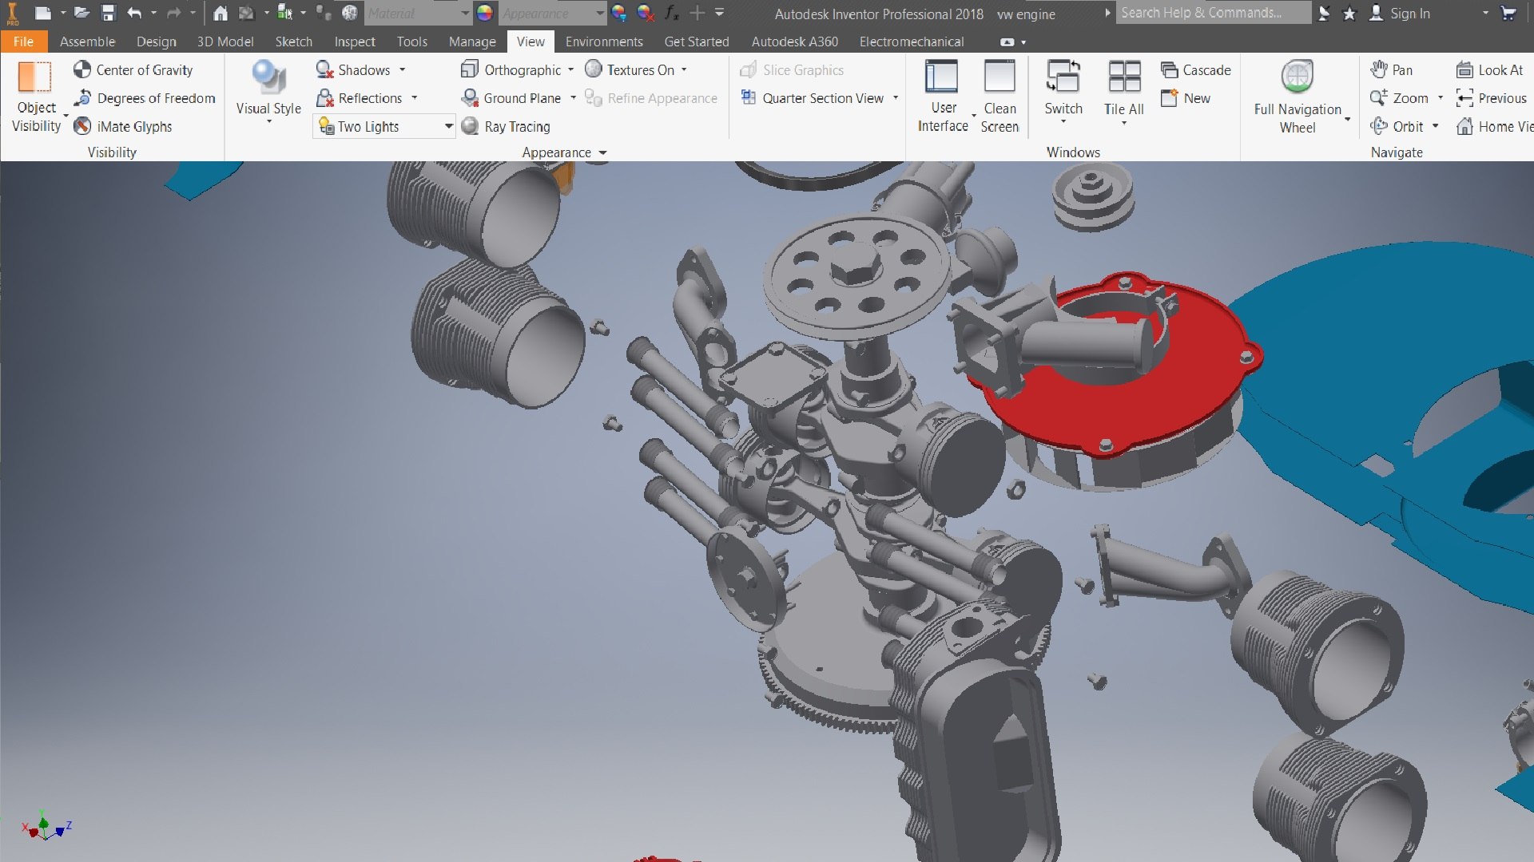Toggle Degrees of Freedom display

tap(145, 98)
